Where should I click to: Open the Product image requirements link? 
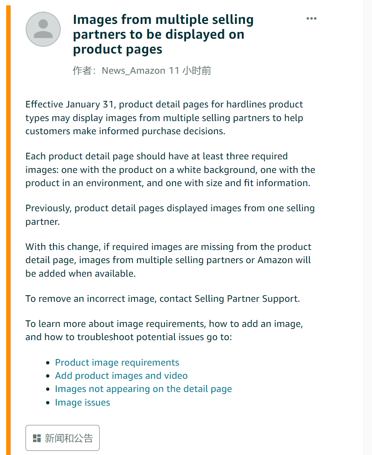(117, 362)
